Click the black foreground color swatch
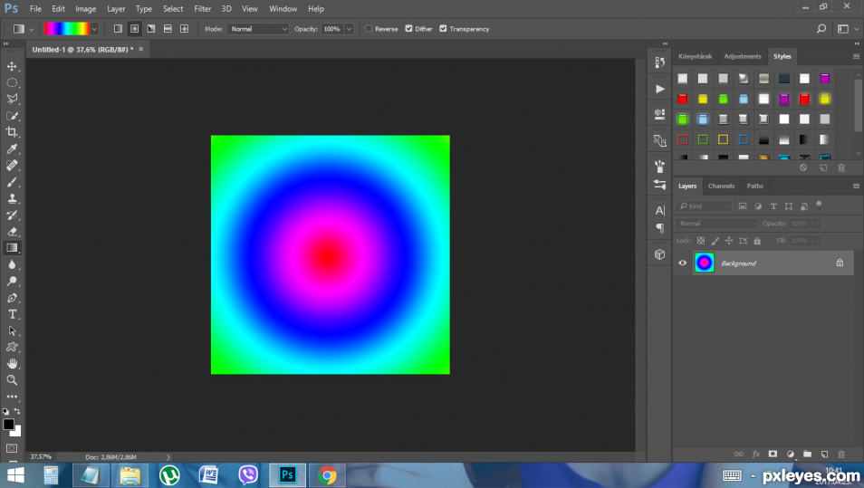 pyautogui.click(x=8, y=425)
